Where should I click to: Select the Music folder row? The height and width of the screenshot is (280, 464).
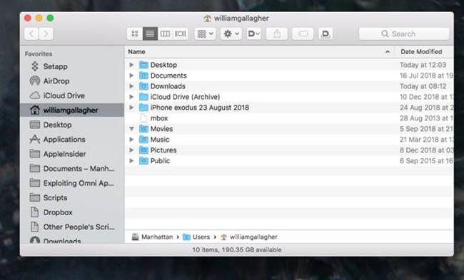click(x=289, y=140)
